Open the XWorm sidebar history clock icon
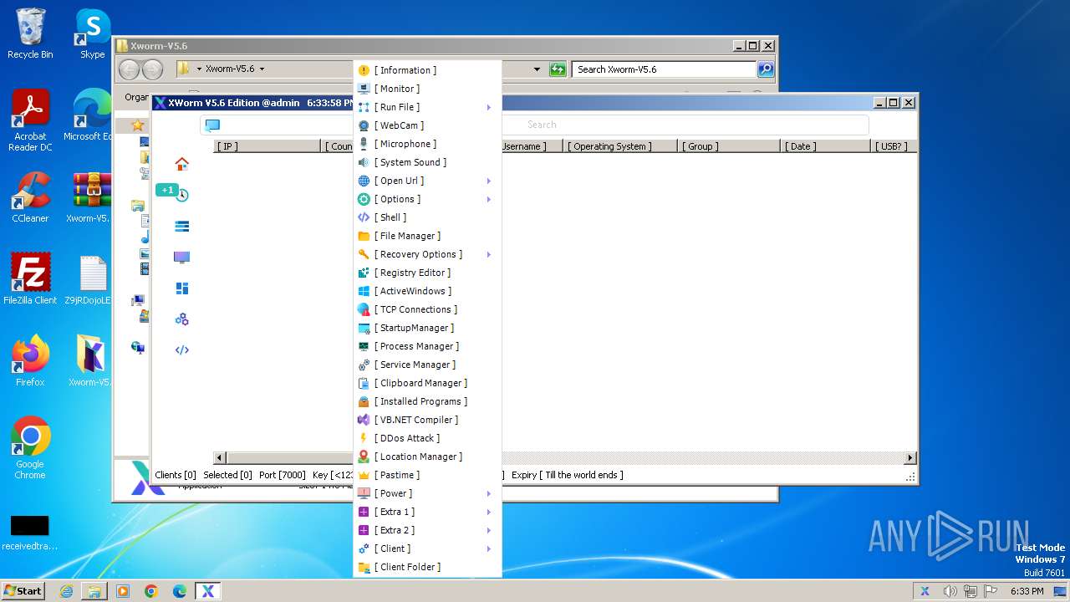This screenshot has height=602, width=1070. point(181,195)
